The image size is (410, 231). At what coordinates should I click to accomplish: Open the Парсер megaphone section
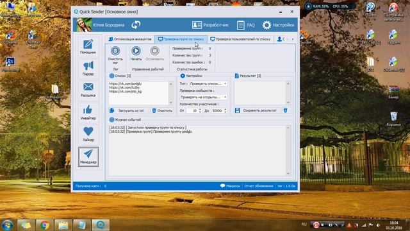tap(88, 69)
